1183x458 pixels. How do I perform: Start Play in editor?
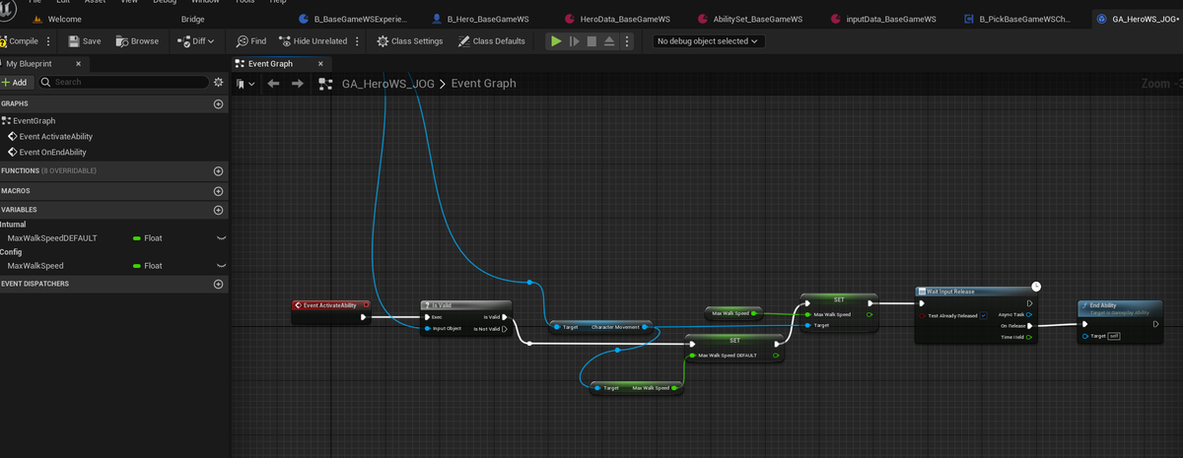click(557, 41)
